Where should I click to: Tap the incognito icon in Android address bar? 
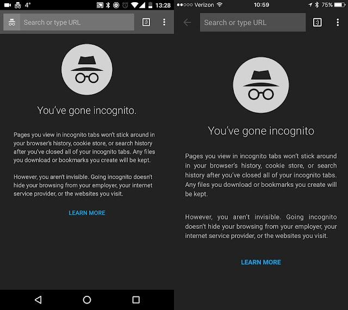12,22
